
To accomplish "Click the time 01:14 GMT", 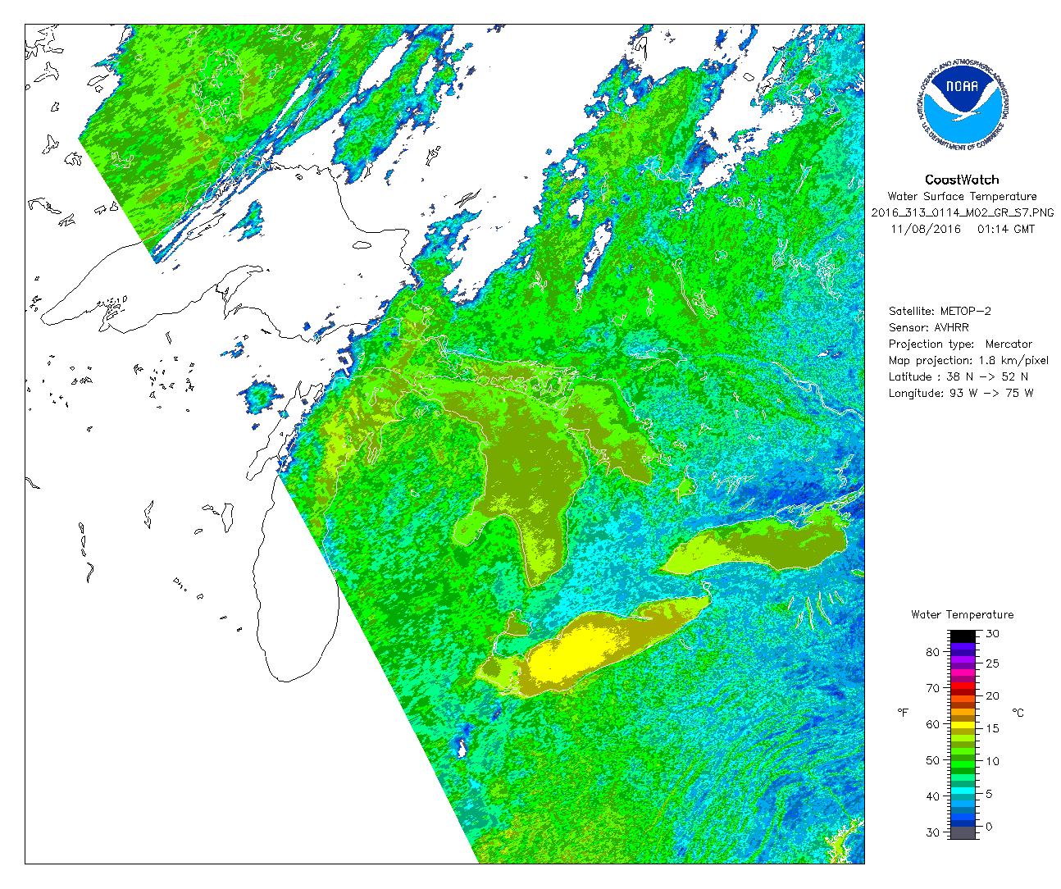I will (x=1006, y=229).
